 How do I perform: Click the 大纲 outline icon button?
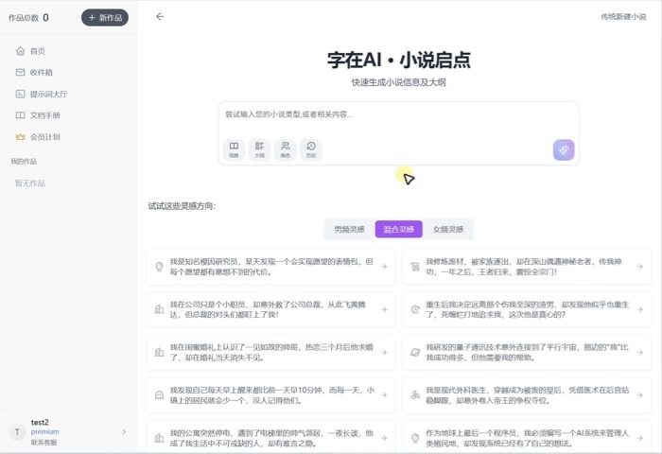(259, 149)
